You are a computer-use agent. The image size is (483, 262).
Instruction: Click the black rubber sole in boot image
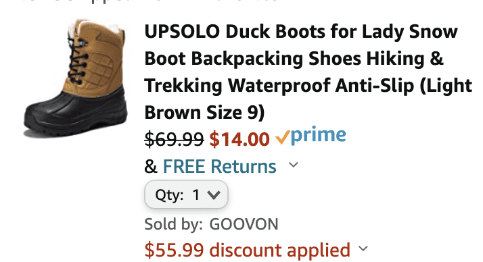tap(76, 122)
